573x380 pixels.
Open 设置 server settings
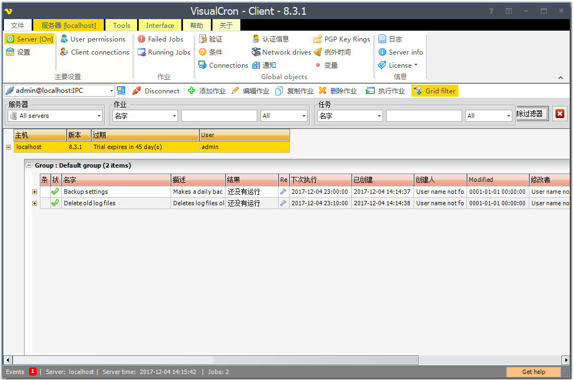[x=18, y=52]
